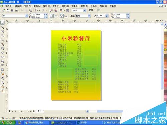Open the 位图 (Bitmaps) menu
This screenshot has height=125, width=167.
coord(65,6)
